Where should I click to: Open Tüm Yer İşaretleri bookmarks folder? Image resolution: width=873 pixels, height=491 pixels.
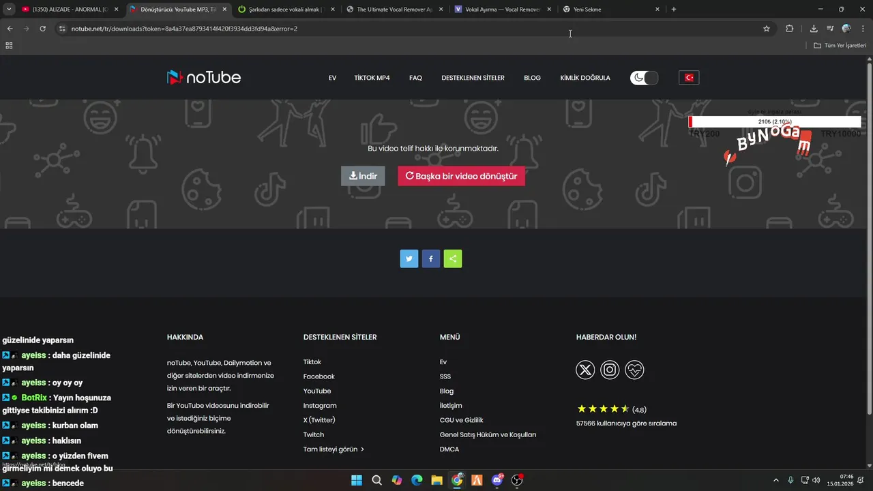tap(840, 46)
